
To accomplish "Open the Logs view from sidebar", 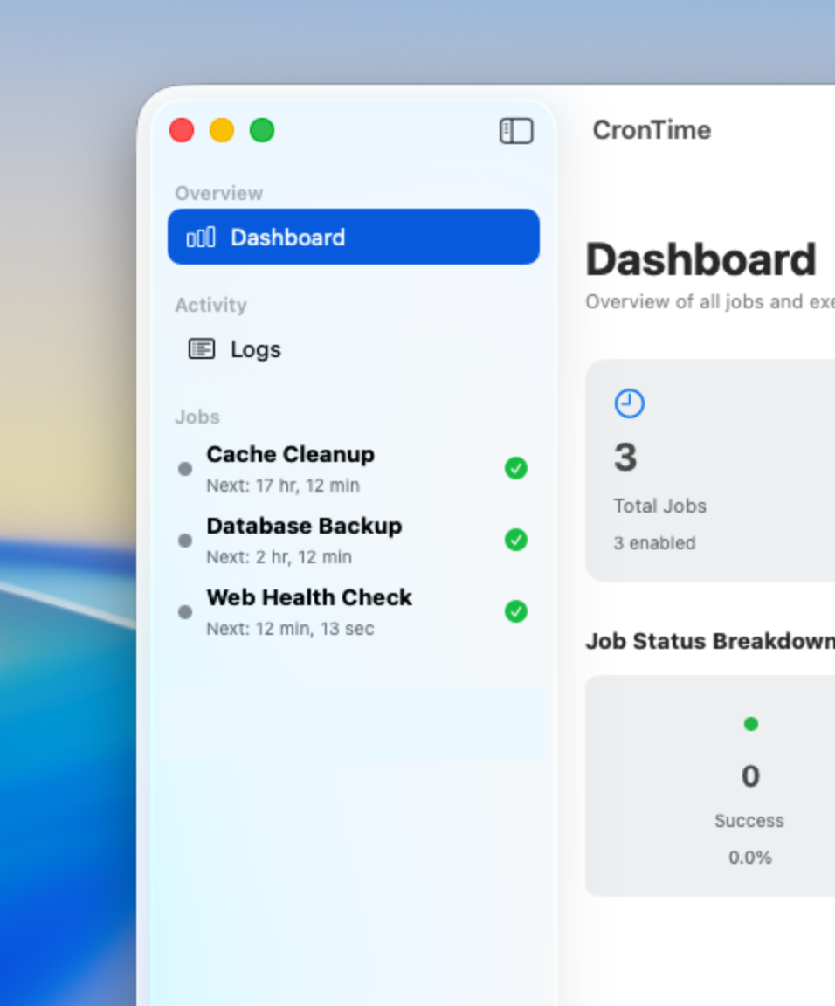I will click(x=256, y=349).
